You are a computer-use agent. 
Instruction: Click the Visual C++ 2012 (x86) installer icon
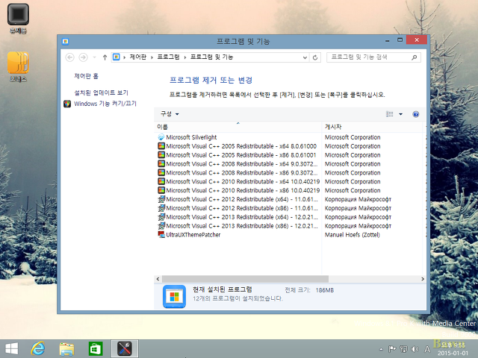tap(161, 208)
